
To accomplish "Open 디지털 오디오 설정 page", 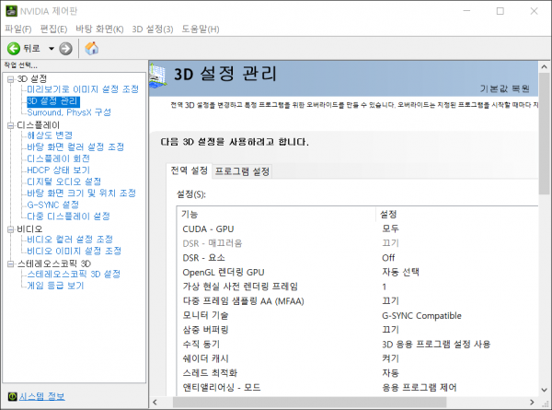I will 64,182.
